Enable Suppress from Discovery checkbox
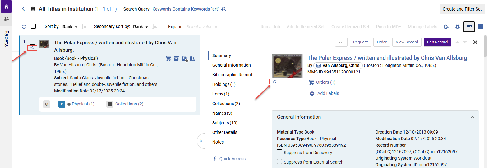This screenshot has width=493, height=168. click(279, 152)
